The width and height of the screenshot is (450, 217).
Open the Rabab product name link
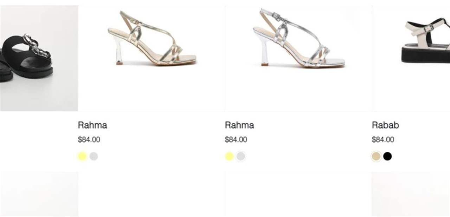pyautogui.click(x=385, y=125)
